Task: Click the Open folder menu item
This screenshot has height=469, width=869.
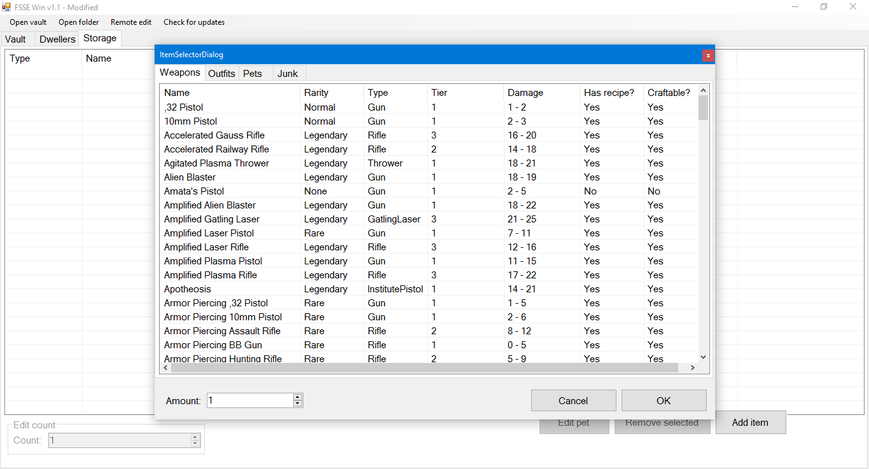Action: coord(79,22)
